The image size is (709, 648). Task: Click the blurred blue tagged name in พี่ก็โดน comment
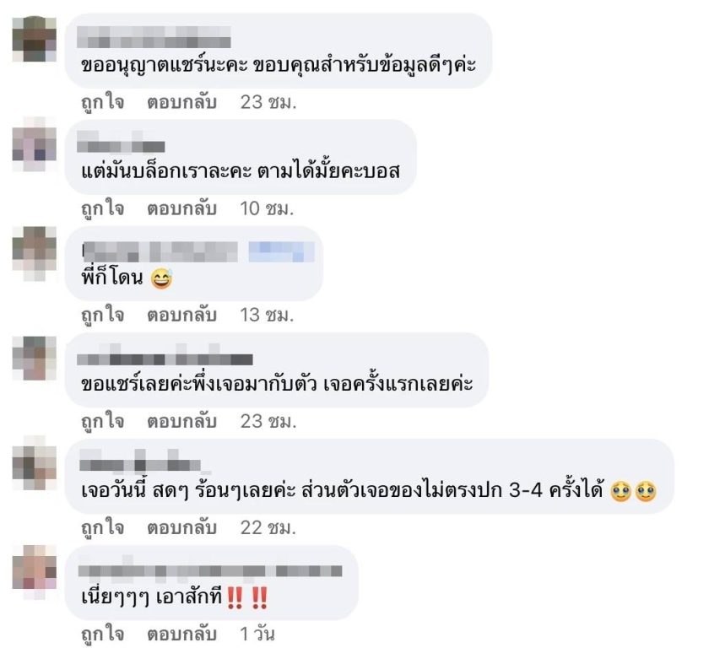coord(281,251)
